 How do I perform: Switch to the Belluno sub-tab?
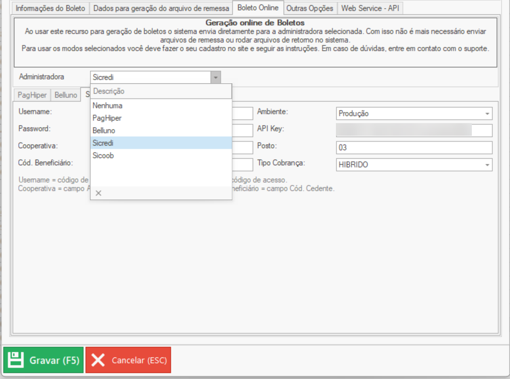[x=66, y=95]
